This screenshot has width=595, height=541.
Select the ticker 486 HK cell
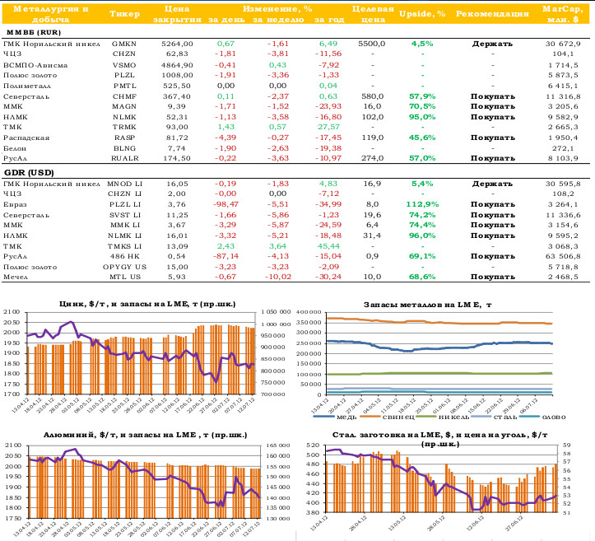(x=125, y=257)
